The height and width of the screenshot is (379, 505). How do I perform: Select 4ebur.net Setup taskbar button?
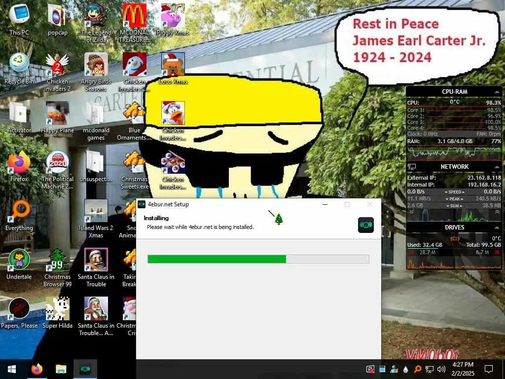85,369
